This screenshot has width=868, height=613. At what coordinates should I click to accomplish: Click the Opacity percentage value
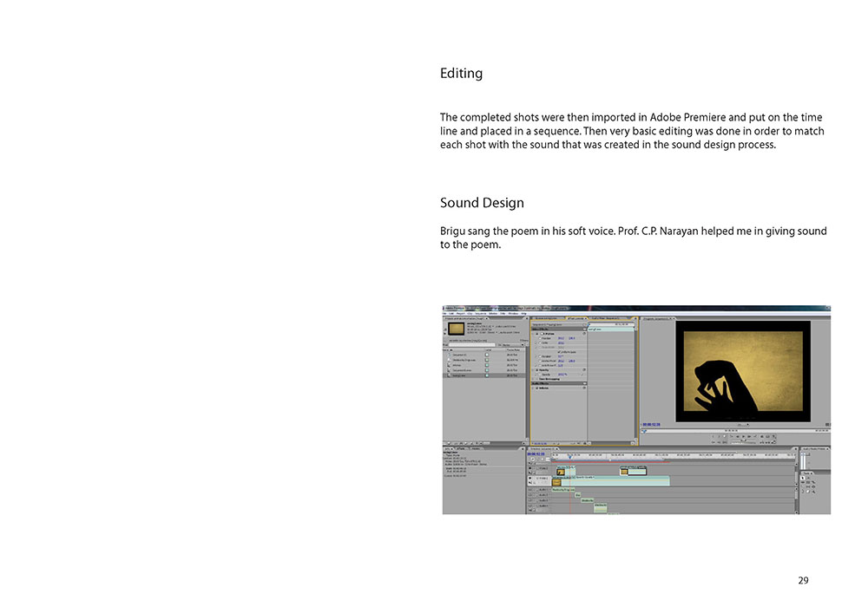pos(562,375)
